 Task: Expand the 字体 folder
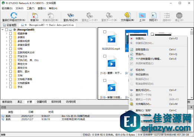7,87
